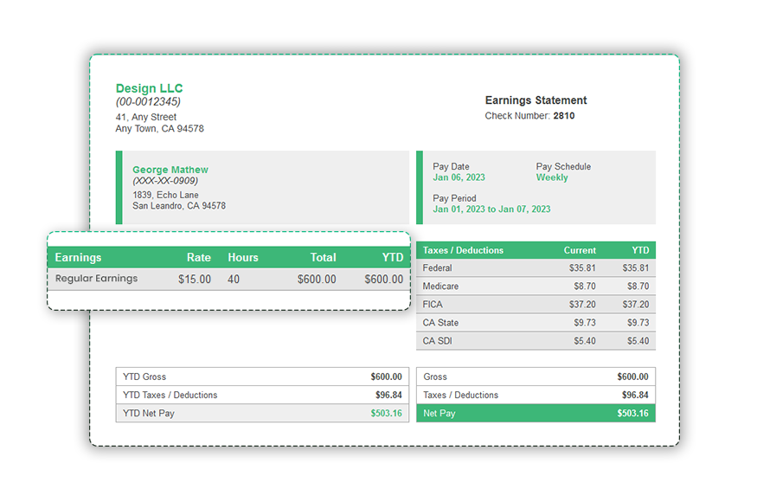Click the Medicare deduction amount

585,286
